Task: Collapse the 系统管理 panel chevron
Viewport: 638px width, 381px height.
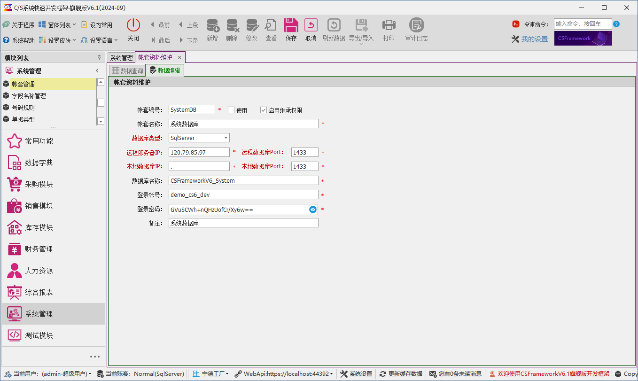Action: [97, 71]
